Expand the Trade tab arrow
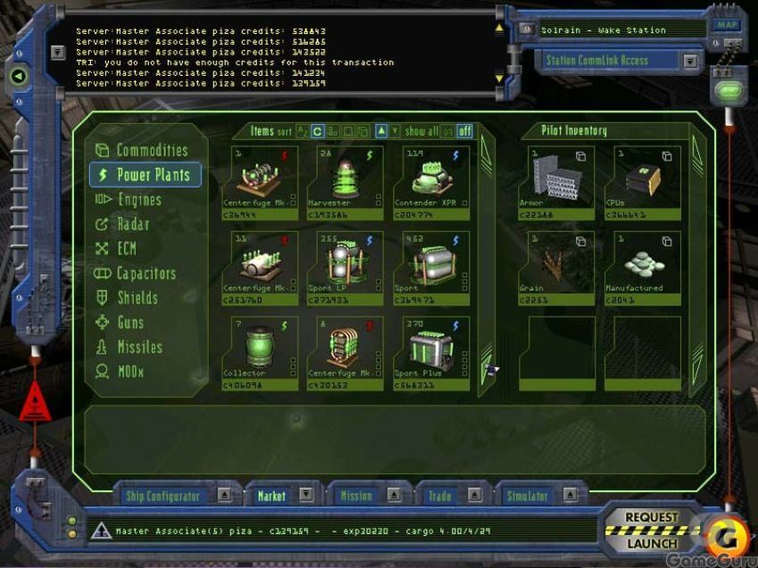This screenshot has width=758, height=568. (474, 495)
